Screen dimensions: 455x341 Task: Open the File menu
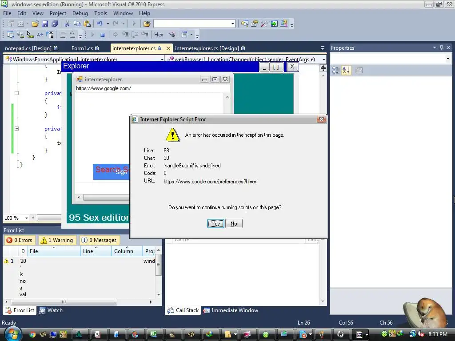[7, 13]
